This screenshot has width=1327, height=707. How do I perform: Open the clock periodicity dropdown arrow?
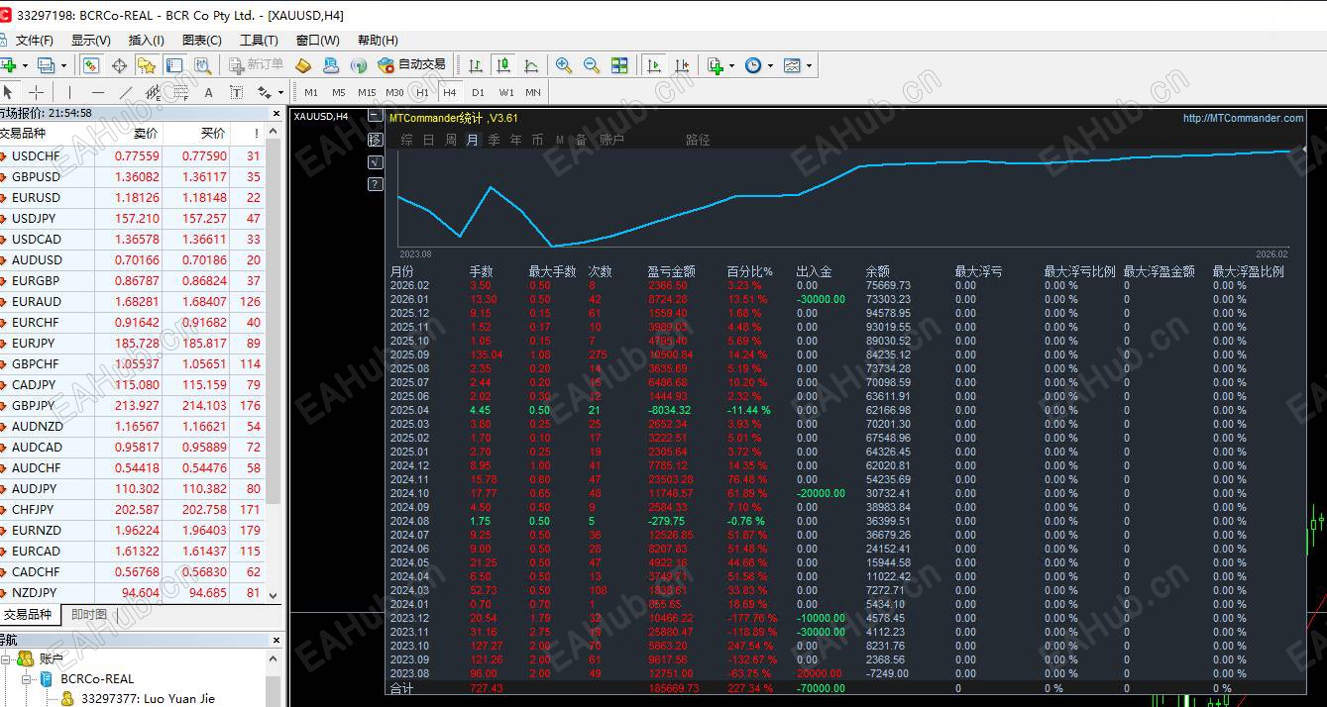pyautogui.click(x=769, y=65)
